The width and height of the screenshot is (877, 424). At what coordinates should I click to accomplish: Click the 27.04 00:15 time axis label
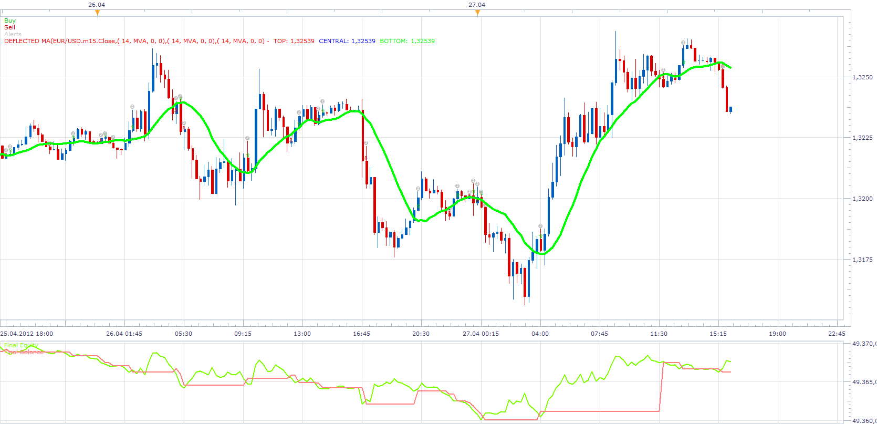(481, 334)
